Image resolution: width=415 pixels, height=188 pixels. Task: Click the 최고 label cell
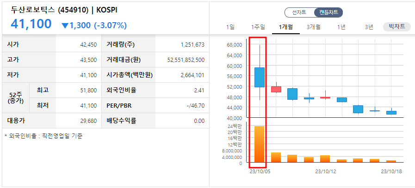pos(43,91)
